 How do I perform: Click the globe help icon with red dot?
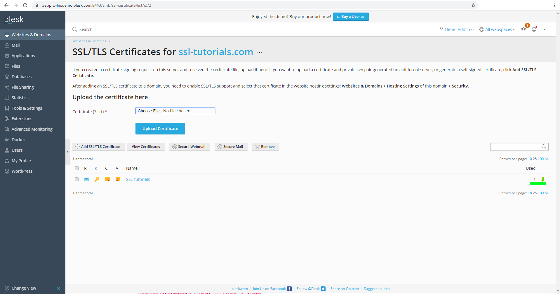[x=534, y=29]
